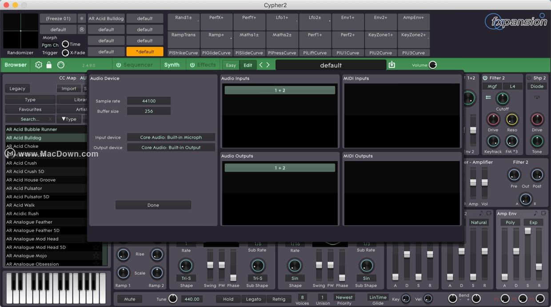Switch to the Sequencer tab
Image resolution: width=551 pixels, height=307 pixels.
click(138, 65)
